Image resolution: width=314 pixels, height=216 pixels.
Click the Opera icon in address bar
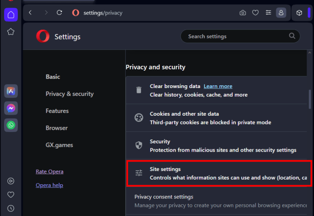tap(76, 13)
